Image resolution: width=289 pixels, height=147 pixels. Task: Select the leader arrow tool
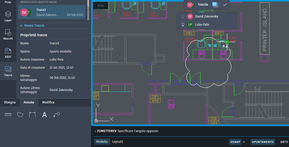[57, 115]
